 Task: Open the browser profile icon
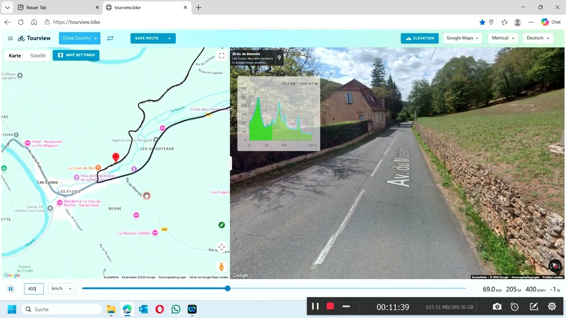click(x=518, y=22)
